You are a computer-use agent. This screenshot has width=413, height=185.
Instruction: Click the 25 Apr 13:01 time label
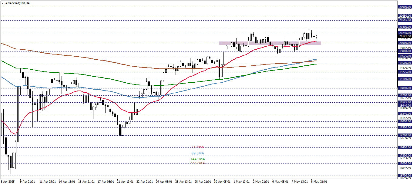point(184,182)
